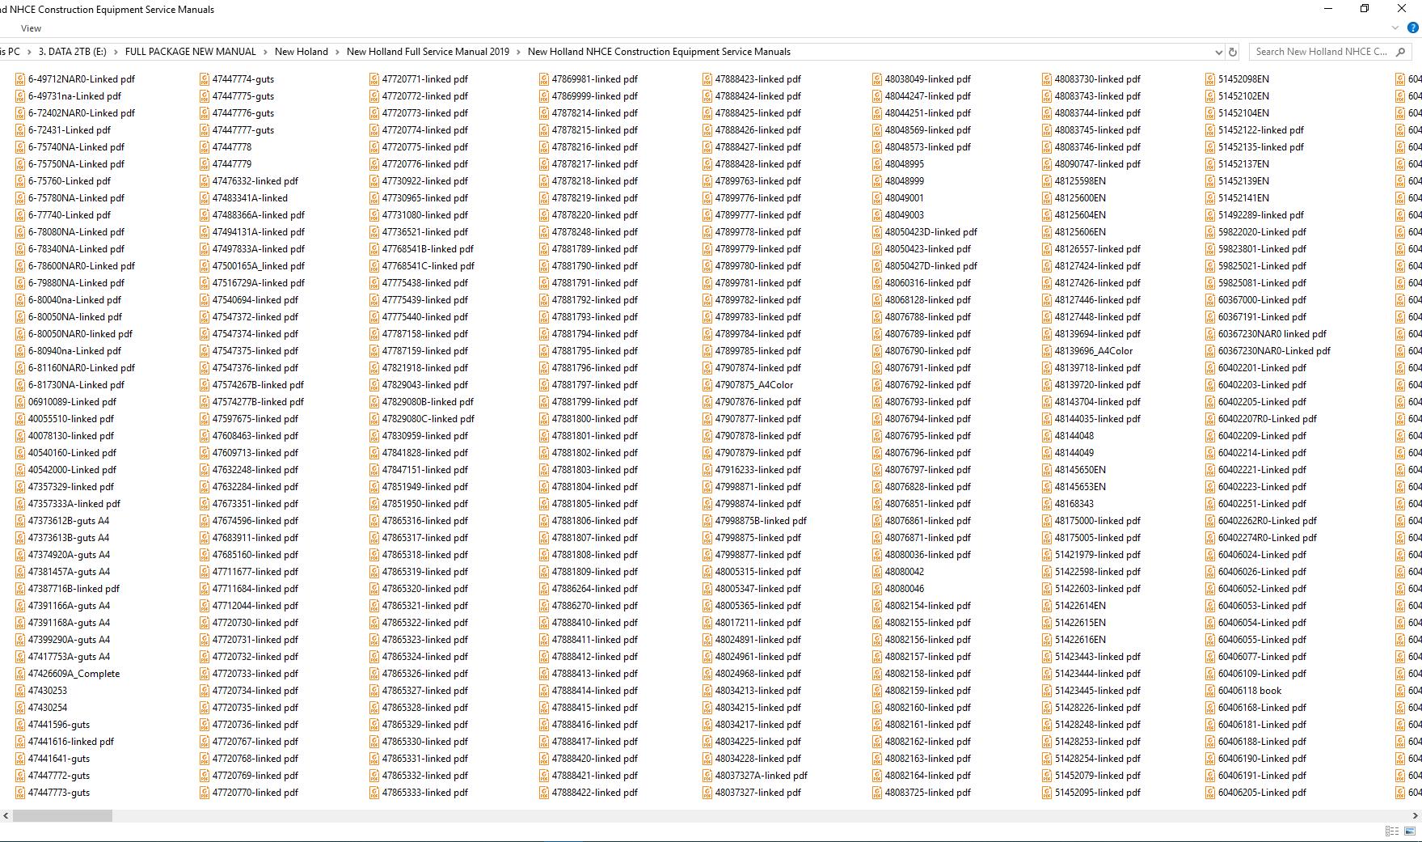
Task: Select file 47886264-linked pdf
Action: click(589, 589)
